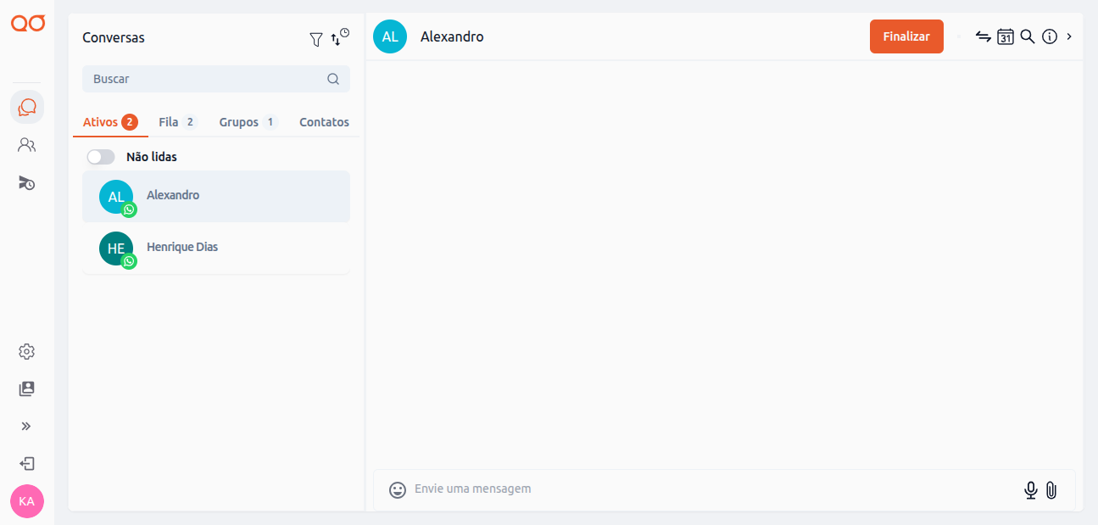This screenshot has height=525, width=1098.
Task: Click the transfer conversation arrows icon
Action: coord(984,36)
